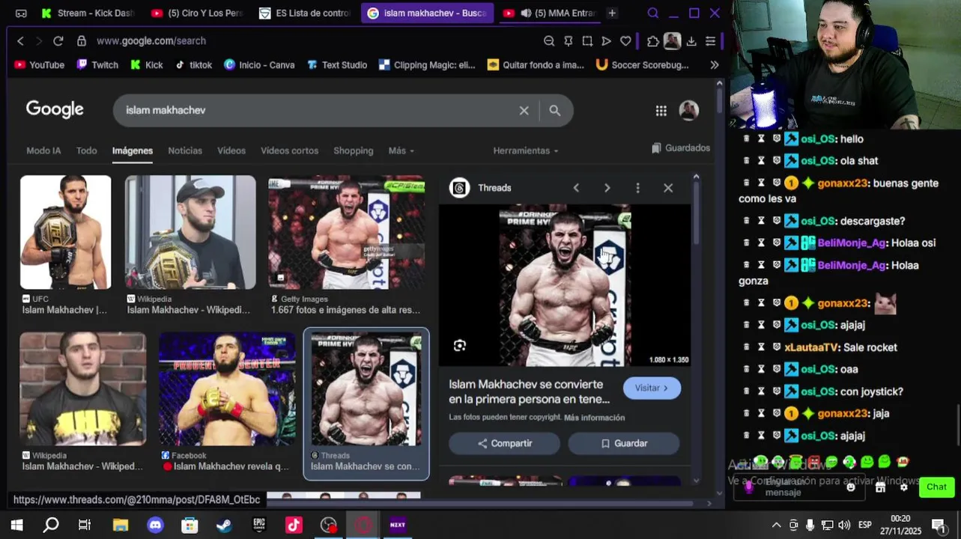Viewport: 961px width, 539px height.
Task: Submit search with Google magnifier button
Action: (554, 111)
